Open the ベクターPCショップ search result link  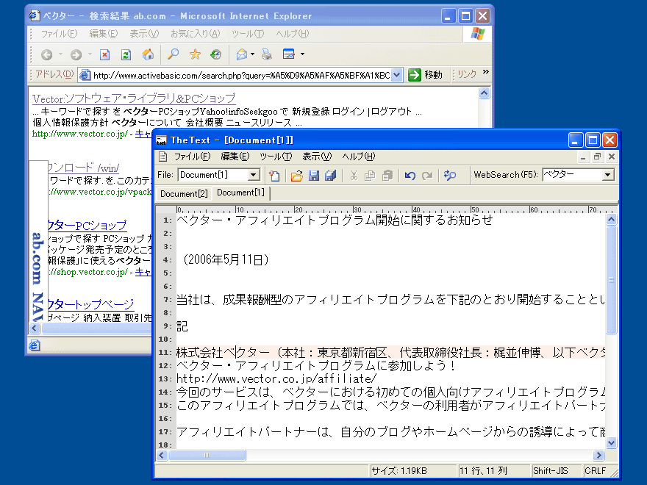(x=87, y=226)
